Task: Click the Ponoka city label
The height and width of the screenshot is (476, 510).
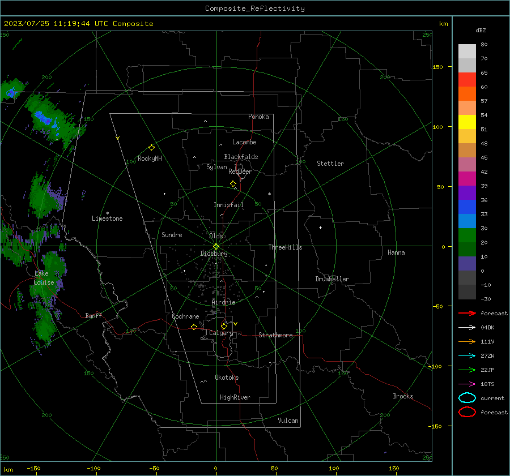Action: pyautogui.click(x=258, y=117)
